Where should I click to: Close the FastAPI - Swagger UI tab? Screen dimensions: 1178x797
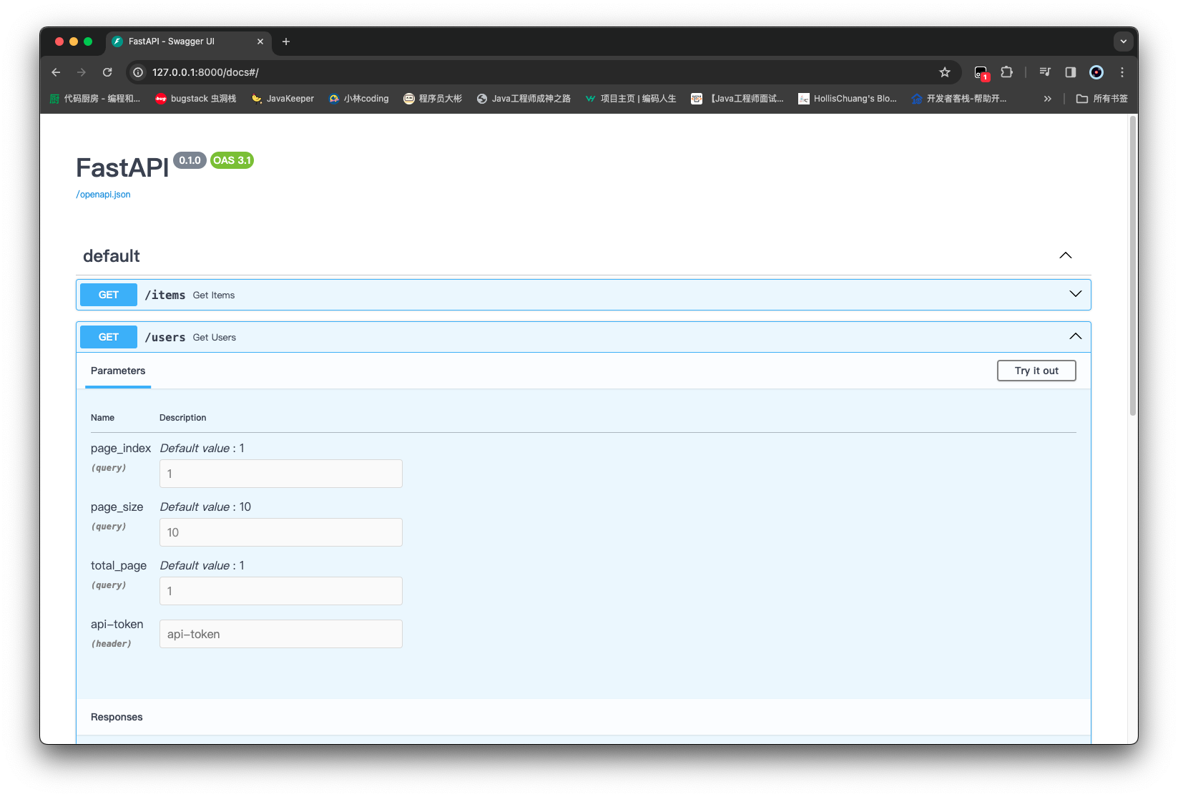[x=260, y=41]
